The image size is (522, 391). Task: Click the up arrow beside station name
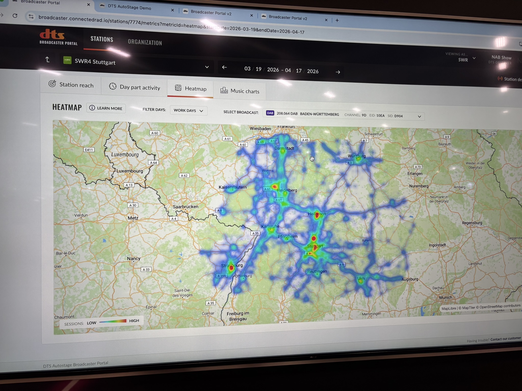[47, 60]
